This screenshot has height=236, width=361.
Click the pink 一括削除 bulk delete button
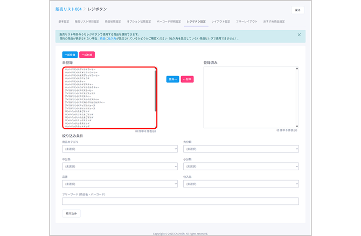(x=87, y=54)
